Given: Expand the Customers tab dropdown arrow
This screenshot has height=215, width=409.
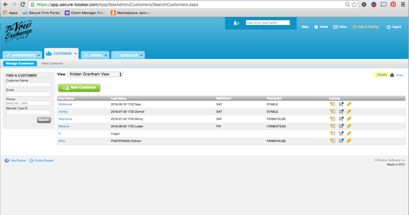Looking at the screenshot, I should pyautogui.click(x=75, y=54).
